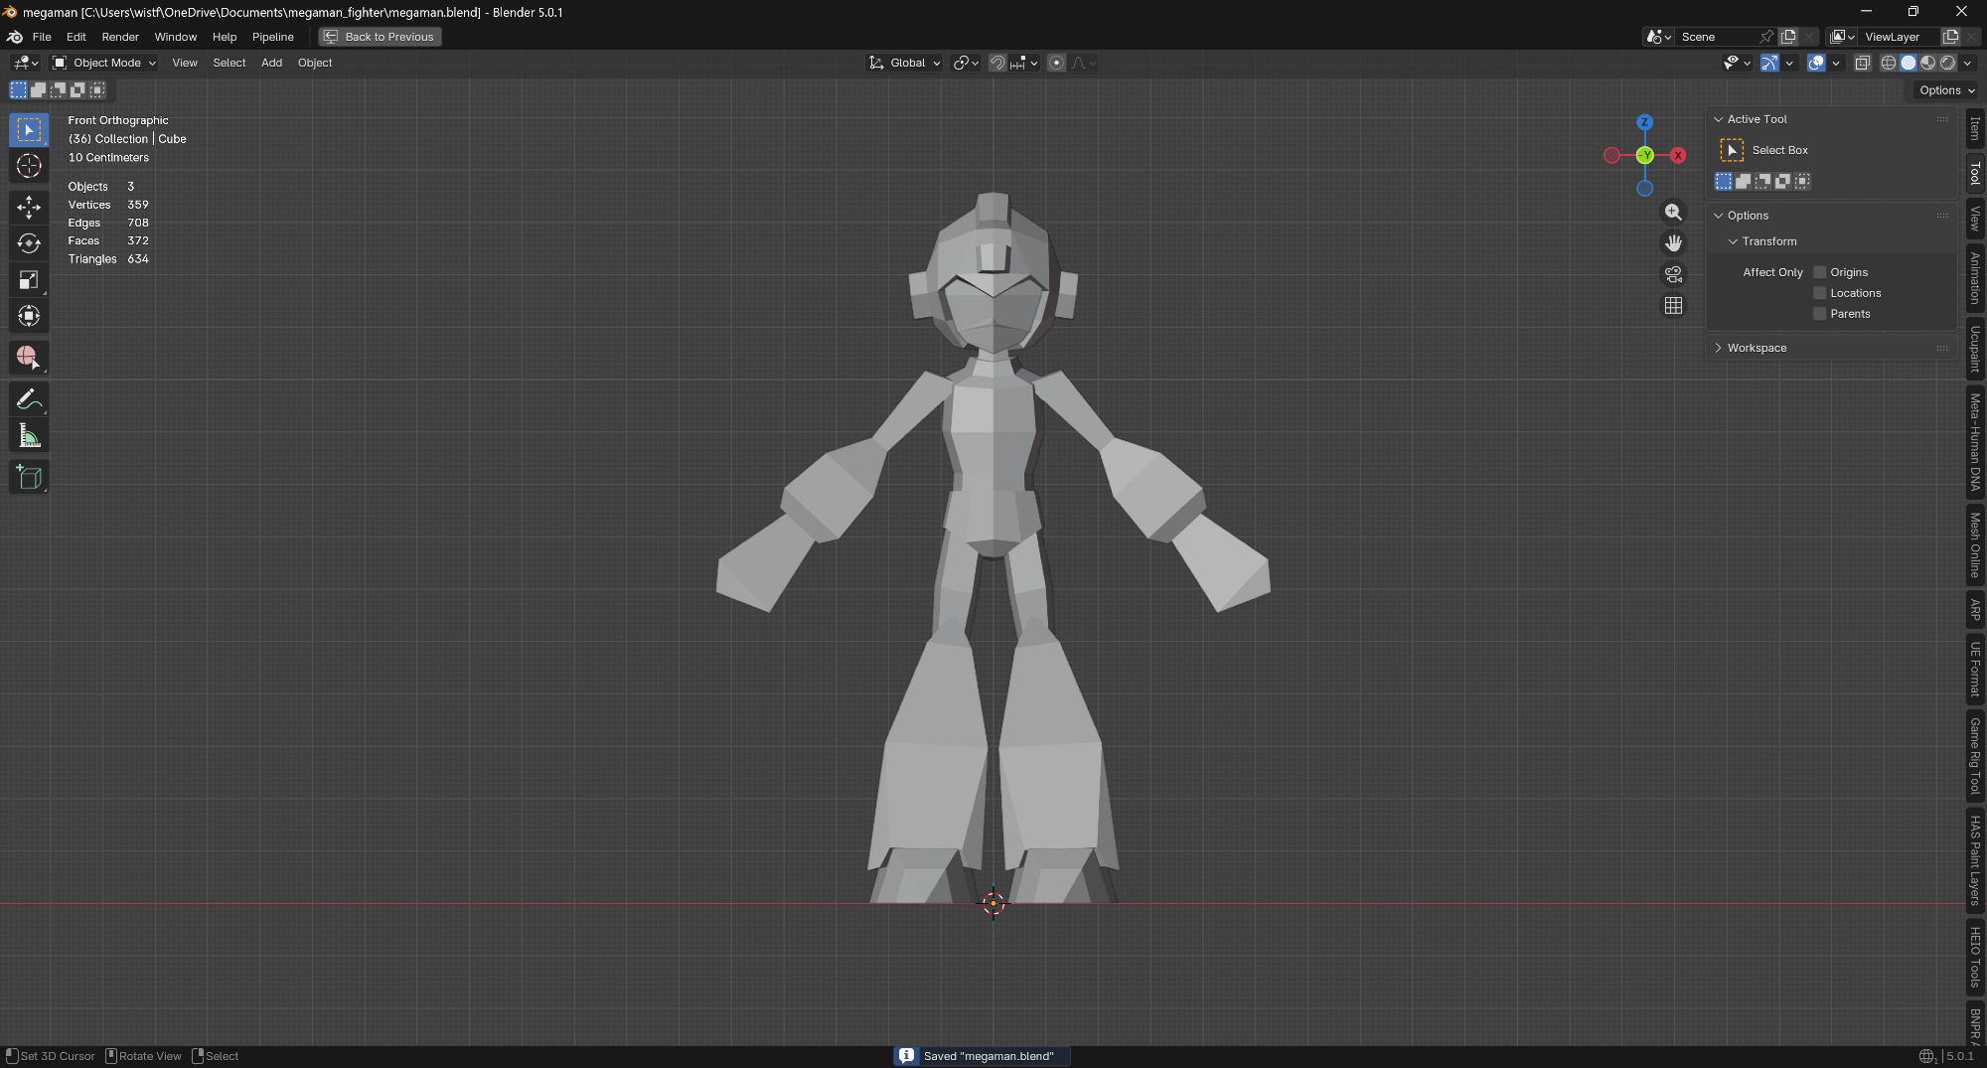Switch to the Item sidebar tab
The image size is (1987, 1068).
pos(1975,128)
